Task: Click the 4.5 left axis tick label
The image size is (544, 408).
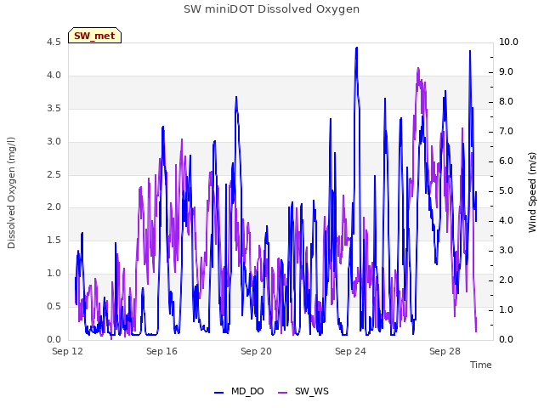Action: coord(54,42)
